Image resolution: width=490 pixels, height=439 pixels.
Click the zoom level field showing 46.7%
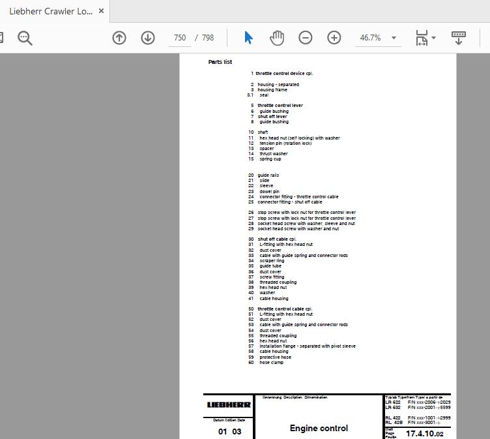click(x=371, y=38)
